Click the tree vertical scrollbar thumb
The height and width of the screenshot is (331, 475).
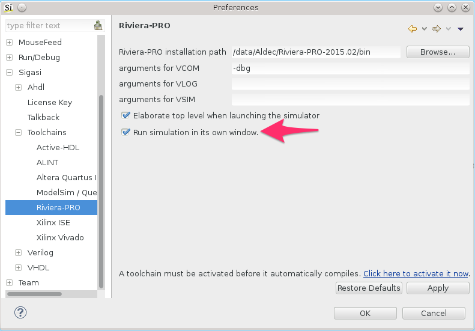click(x=101, y=192)
